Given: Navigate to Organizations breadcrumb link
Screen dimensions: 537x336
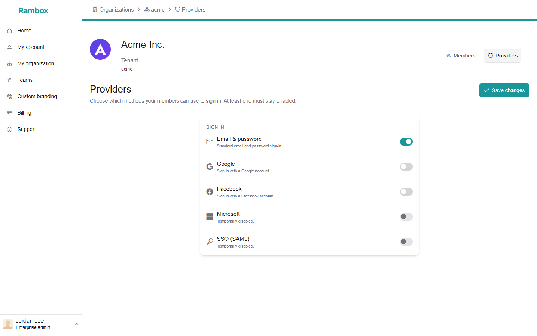Looking at the screenshot, I should pos(113,9).
